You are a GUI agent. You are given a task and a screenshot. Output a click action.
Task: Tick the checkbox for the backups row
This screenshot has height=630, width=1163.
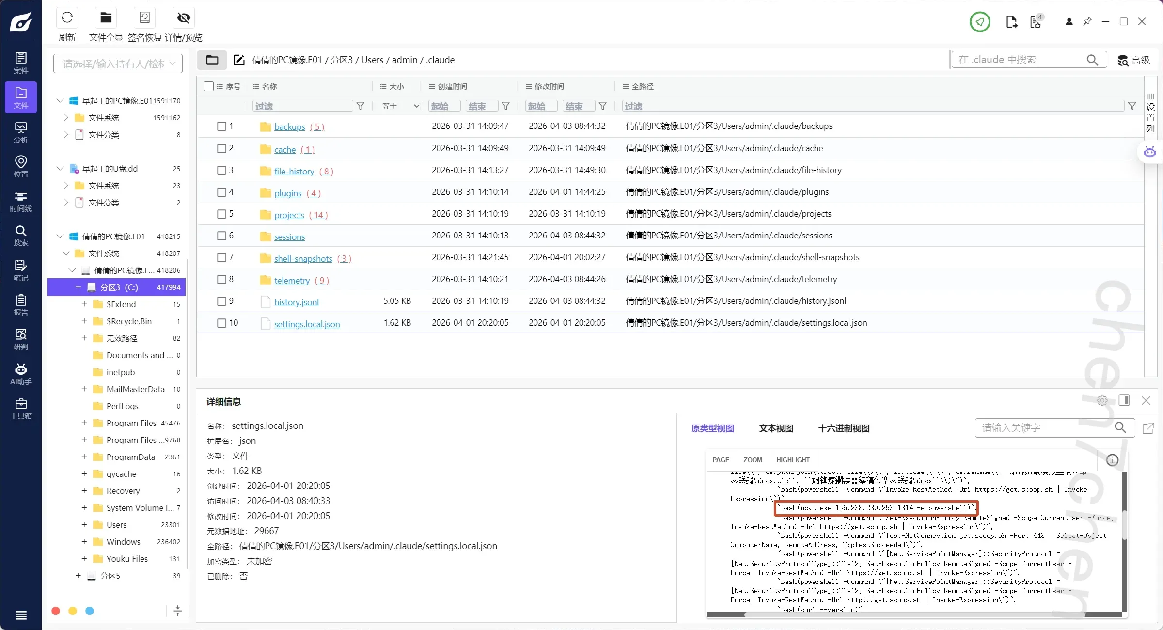click(x=221, y=126)
